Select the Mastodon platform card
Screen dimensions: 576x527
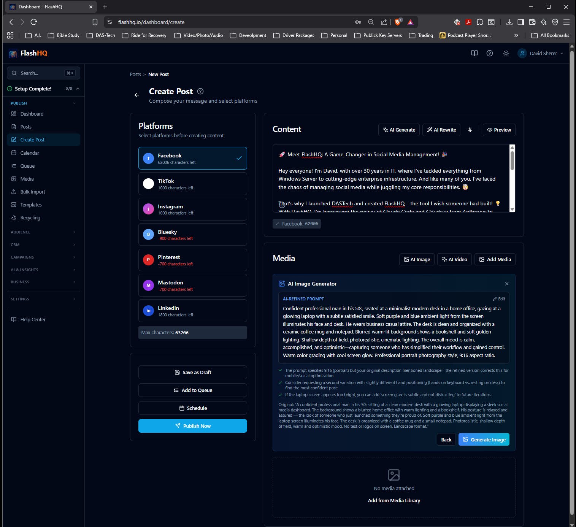coord(193,285)
